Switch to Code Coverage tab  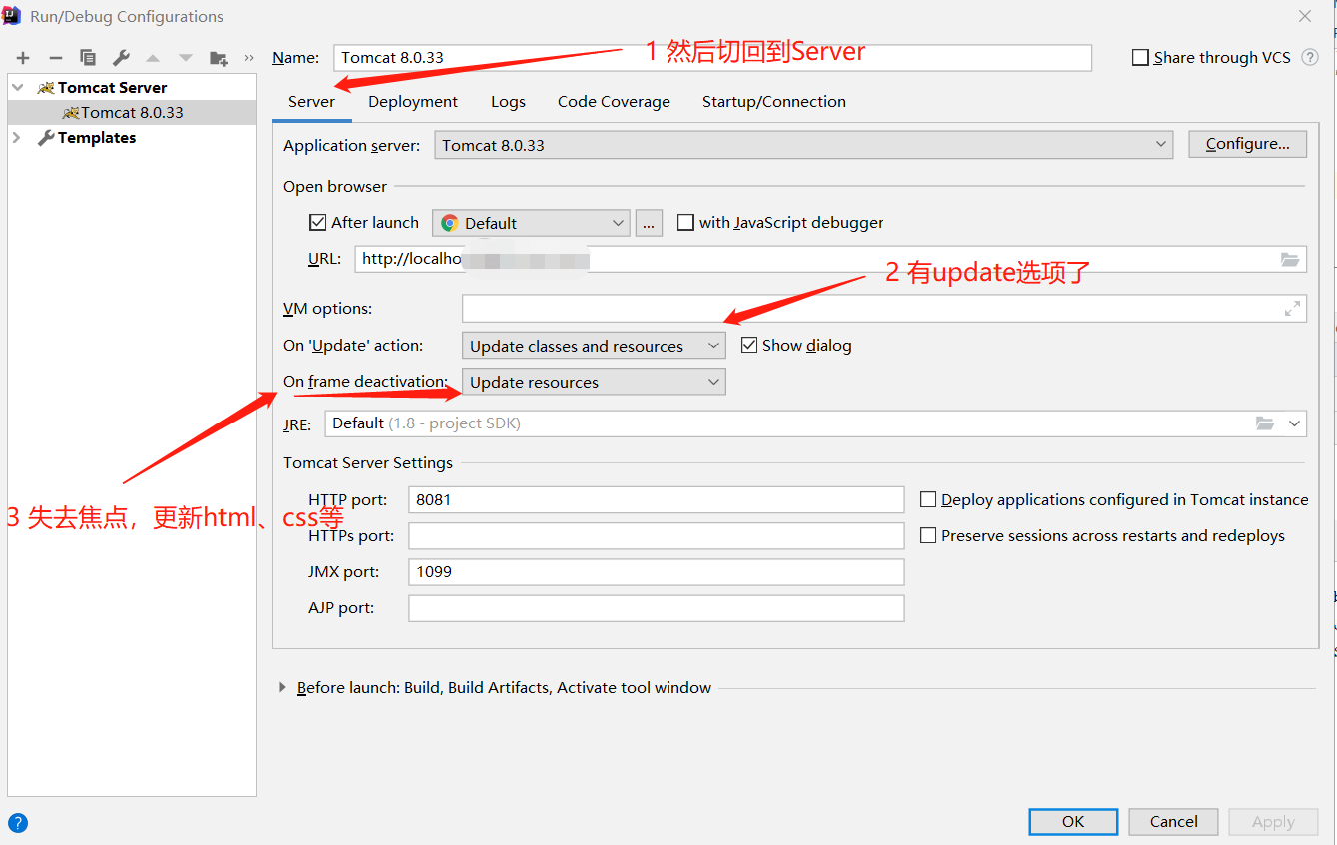click(x=614, y=102)
